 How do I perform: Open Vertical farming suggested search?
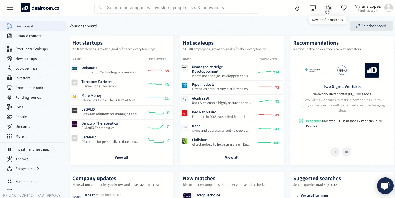[x=314, y=195]
